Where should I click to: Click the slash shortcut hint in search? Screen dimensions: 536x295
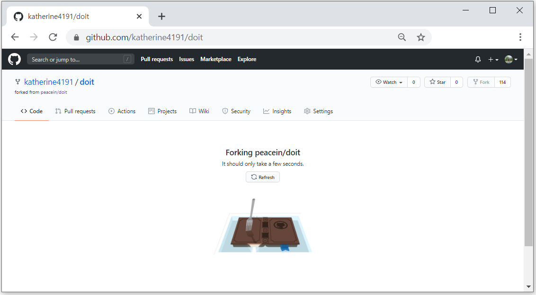coord(127,60)
